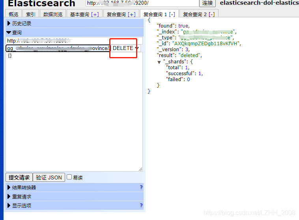The width and height of the screenshot is (299, 220).
Task: Switch to 复合查询 2 tab
Action: pos(195,15)
